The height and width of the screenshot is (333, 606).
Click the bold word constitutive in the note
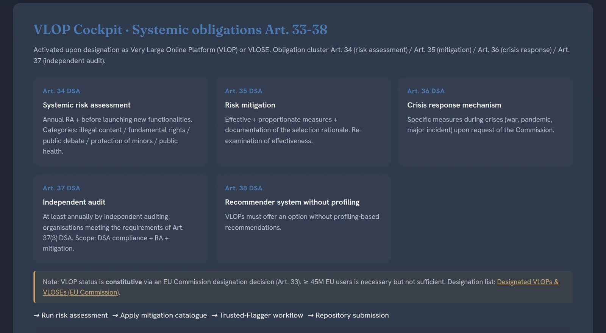(124, 282)
